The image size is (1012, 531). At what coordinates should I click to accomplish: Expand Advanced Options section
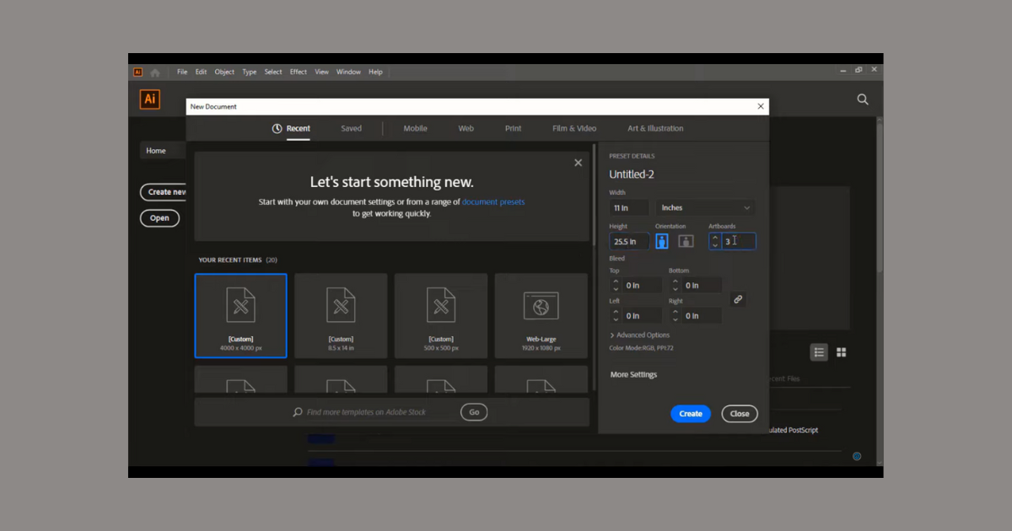(x=640, y=335)
